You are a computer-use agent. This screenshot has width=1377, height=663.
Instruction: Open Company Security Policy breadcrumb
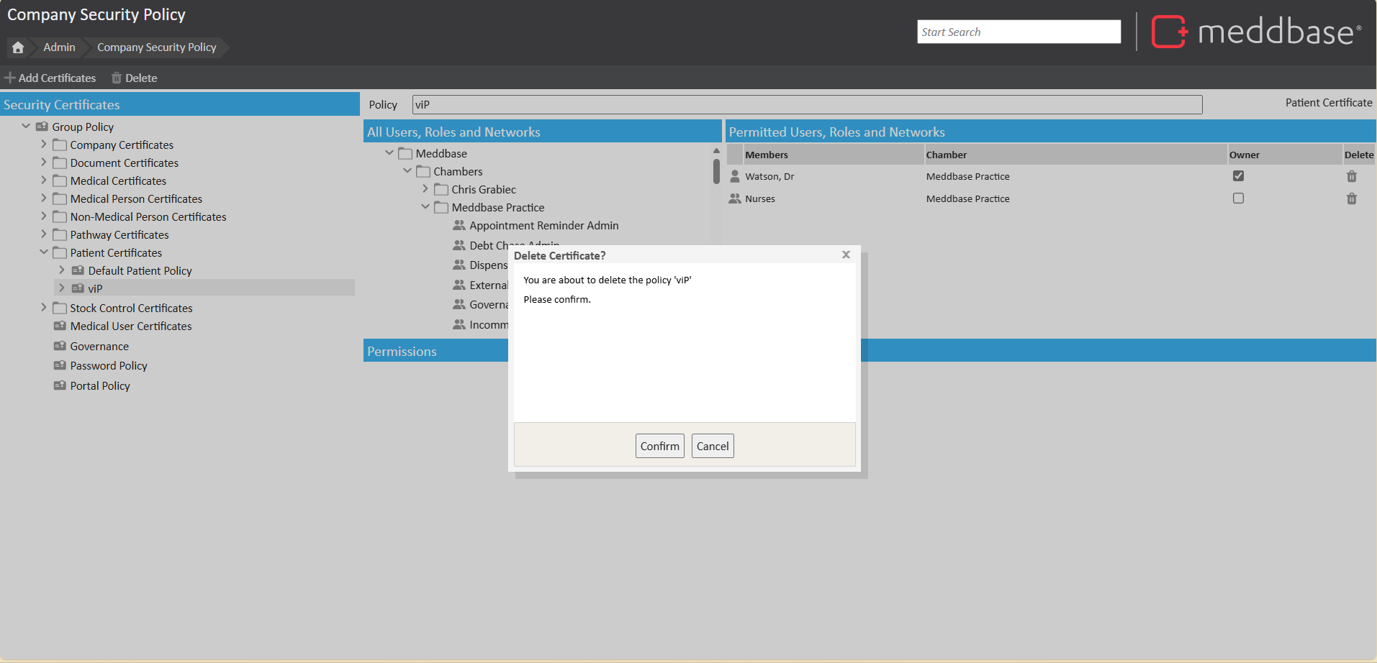156,47
